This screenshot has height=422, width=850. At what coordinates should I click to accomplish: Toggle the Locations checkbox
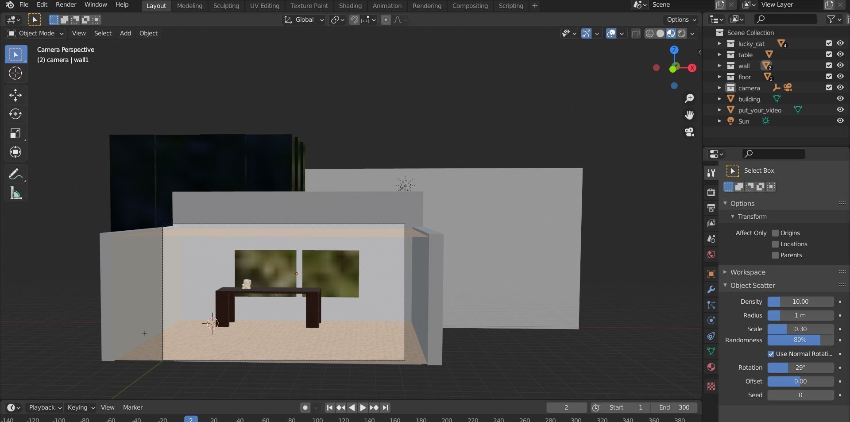(x=775, y=244)
